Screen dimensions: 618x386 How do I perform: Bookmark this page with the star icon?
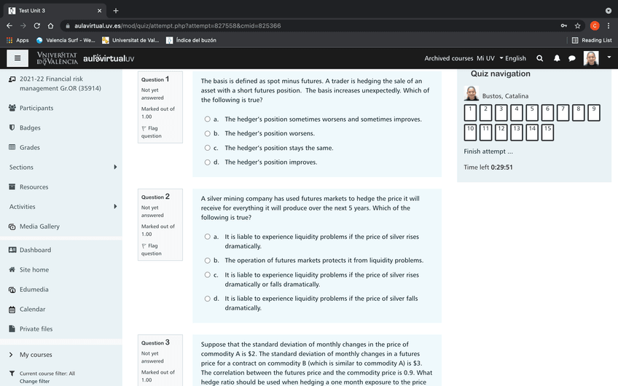click(578, 25)
